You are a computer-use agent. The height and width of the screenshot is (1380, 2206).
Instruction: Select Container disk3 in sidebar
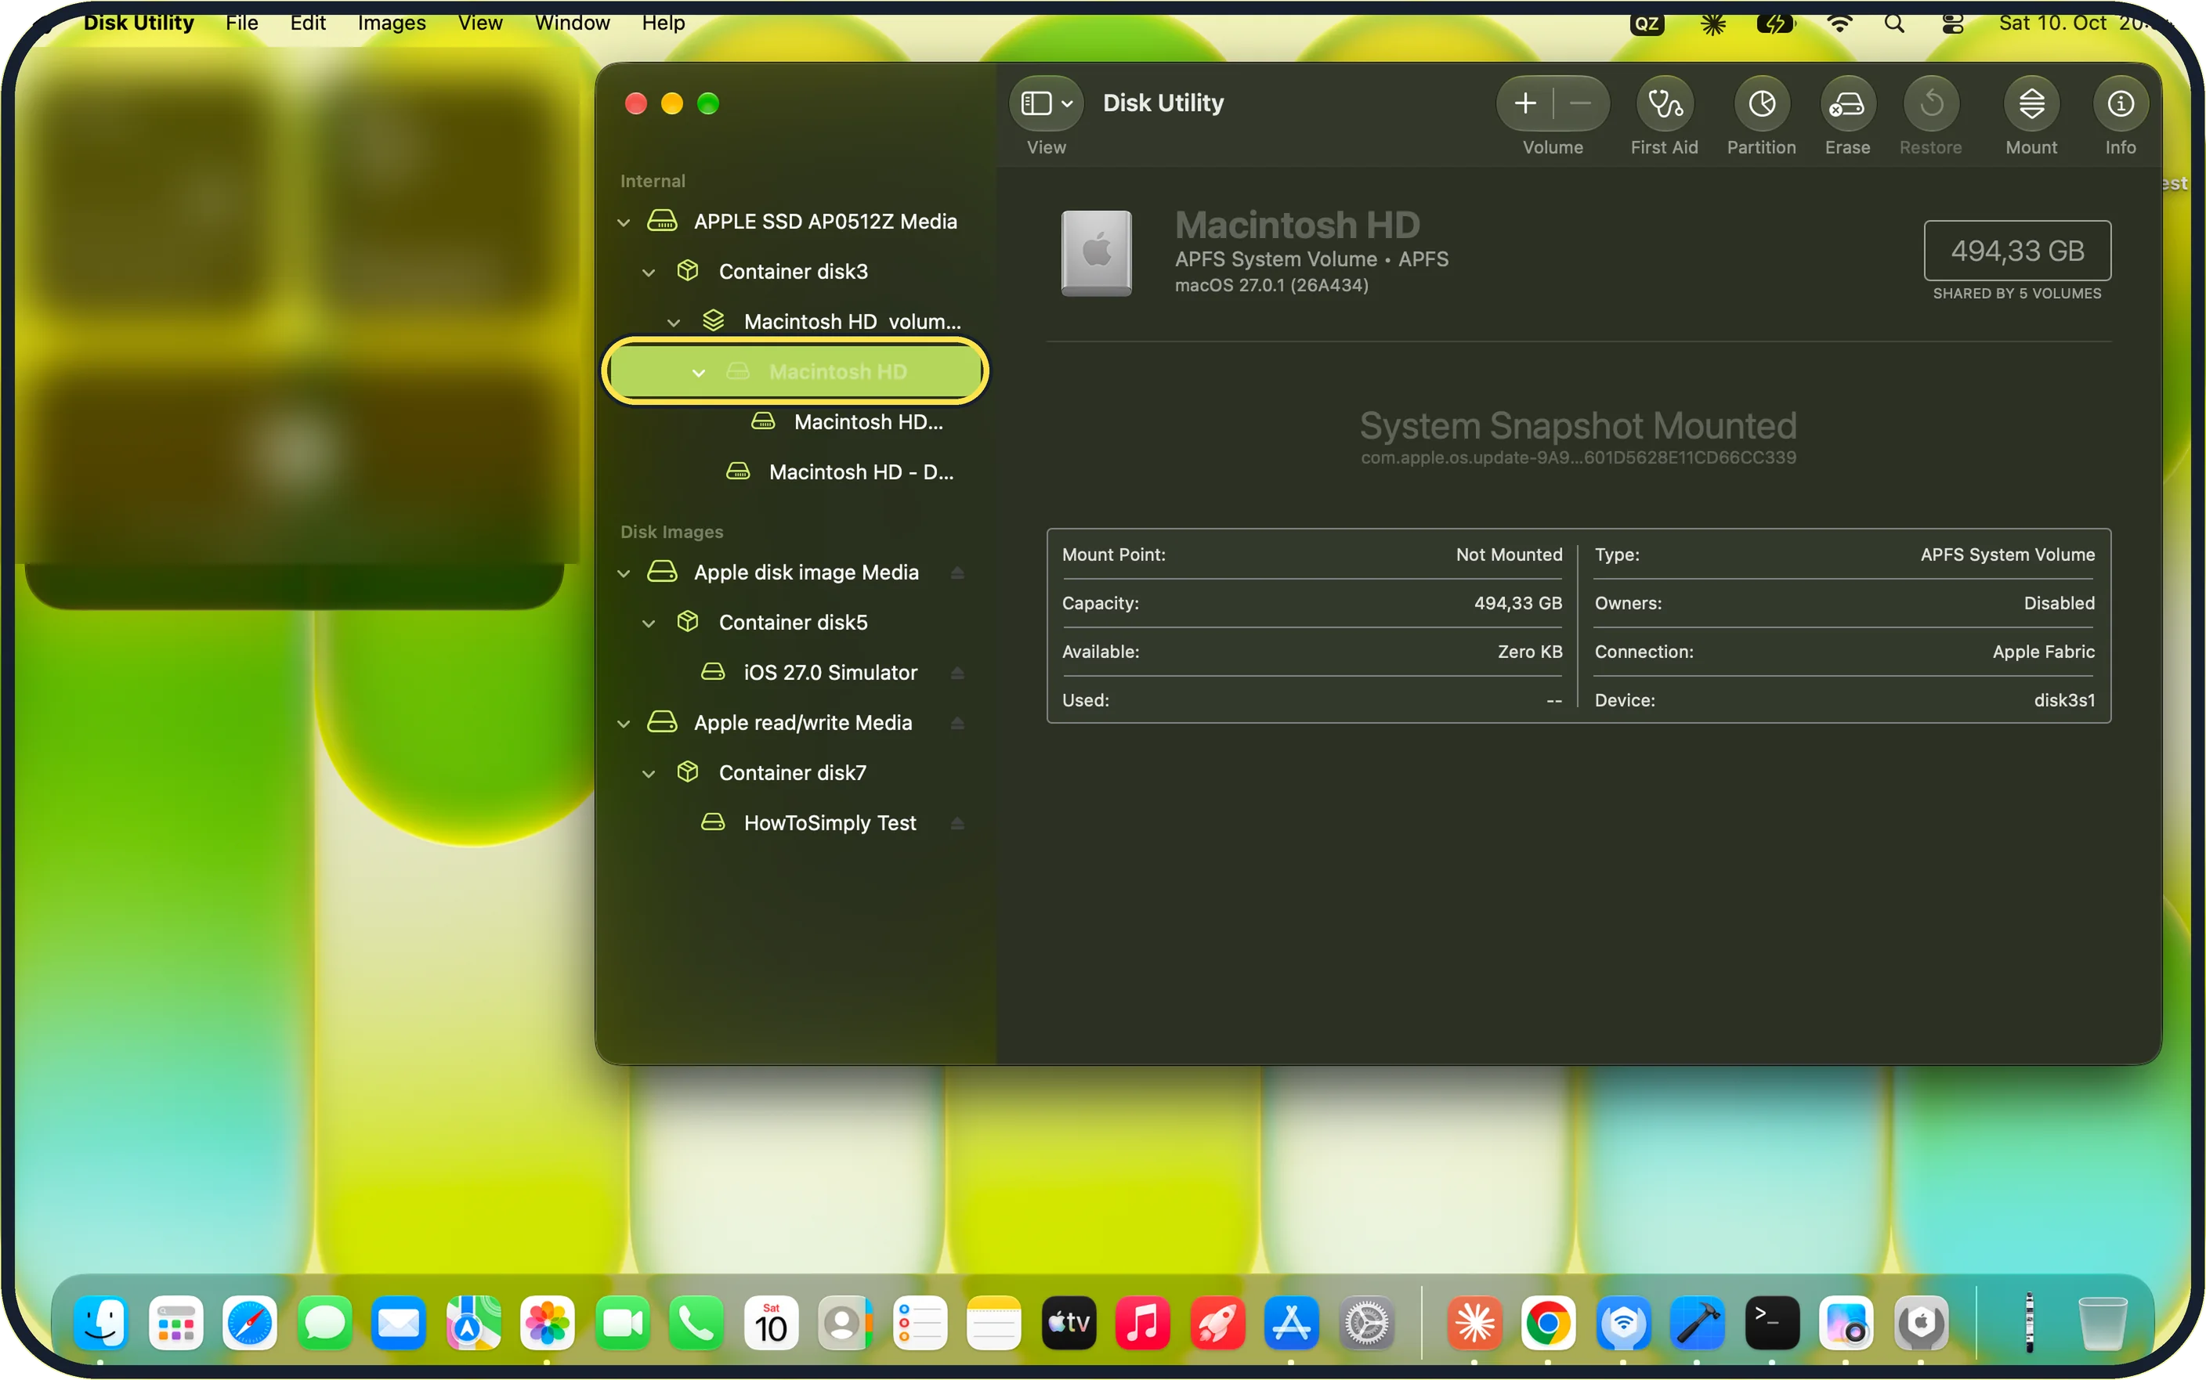(795, 271)
